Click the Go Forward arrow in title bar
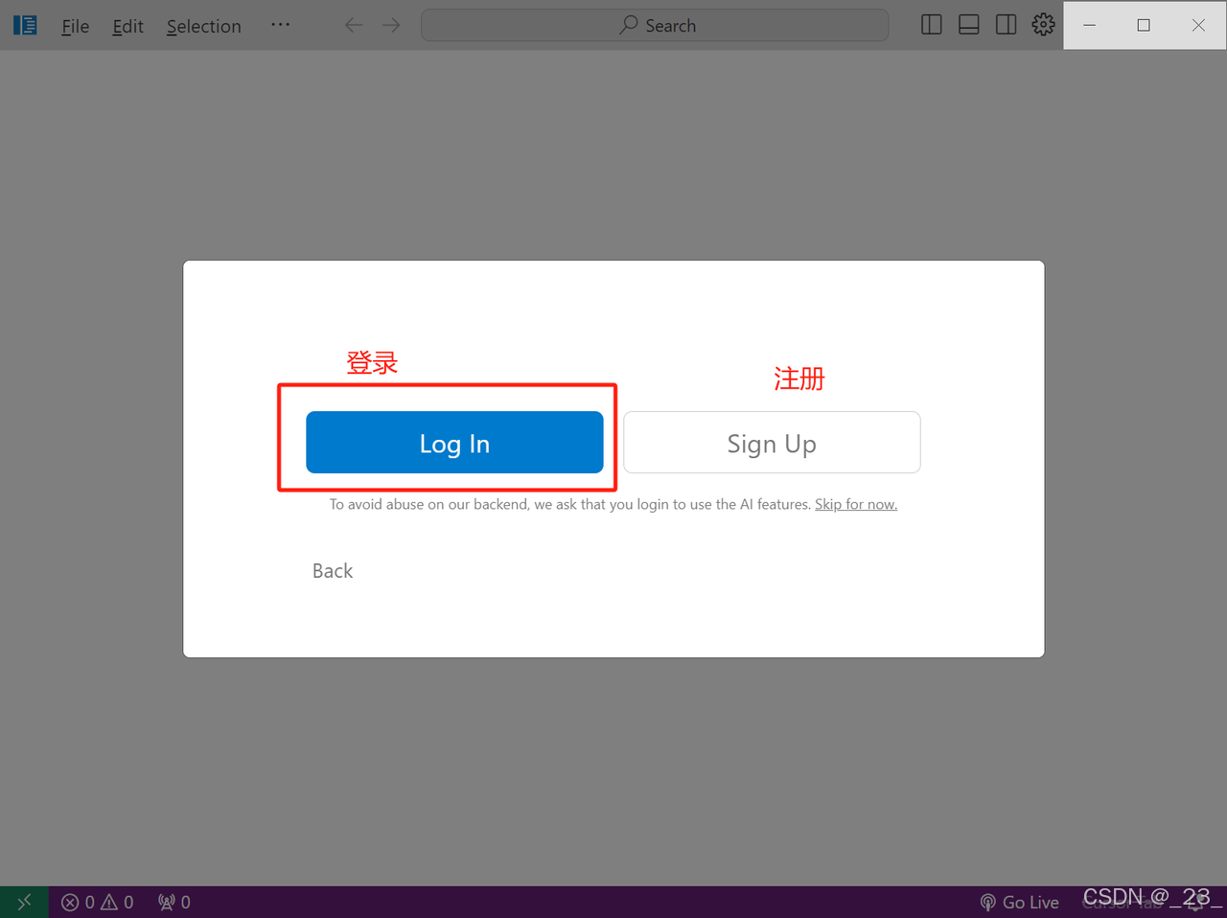 [x=391, y=26]
